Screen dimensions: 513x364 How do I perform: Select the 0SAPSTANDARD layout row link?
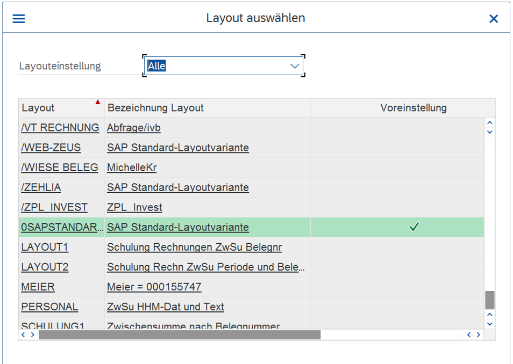coord(62,227)
